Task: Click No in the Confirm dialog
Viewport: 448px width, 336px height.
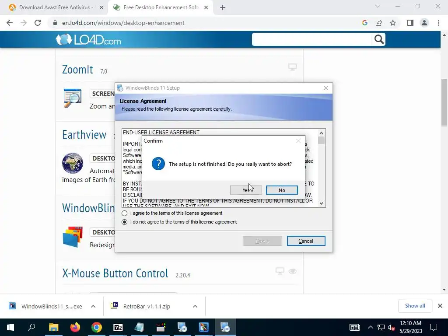Action: tap(282, 190)
